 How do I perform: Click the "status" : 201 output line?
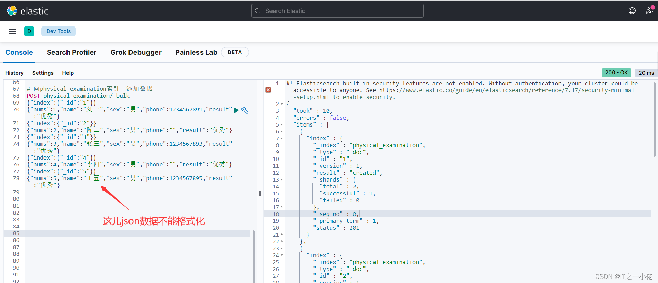336,228
